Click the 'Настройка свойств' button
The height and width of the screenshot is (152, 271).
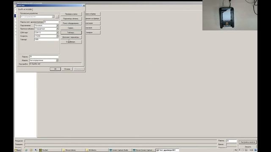tap(248, 142)
